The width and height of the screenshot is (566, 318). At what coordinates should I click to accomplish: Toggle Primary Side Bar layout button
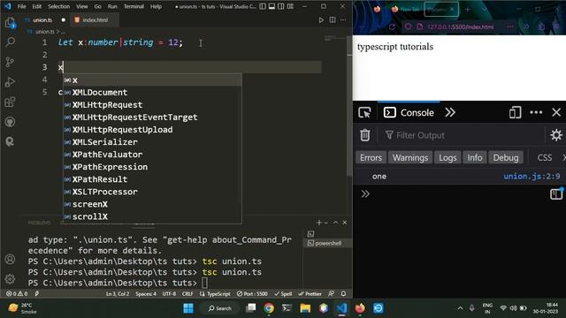pos(263,6)
